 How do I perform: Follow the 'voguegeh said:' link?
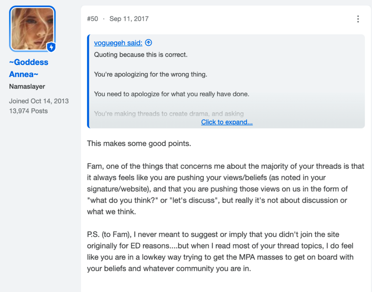(118, 42)
